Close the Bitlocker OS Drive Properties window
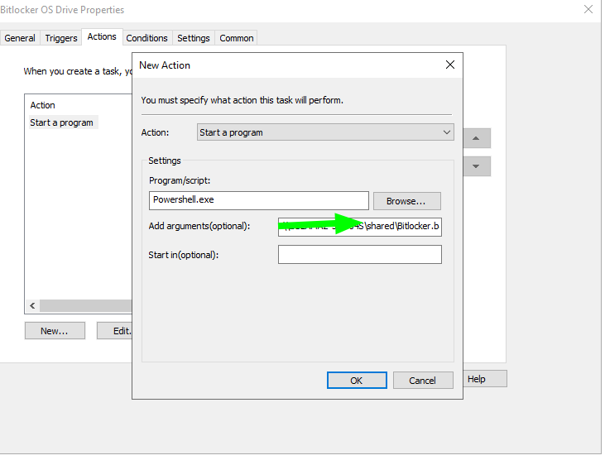605x465 pixels. pyautogui.click(x=588, y=9)
